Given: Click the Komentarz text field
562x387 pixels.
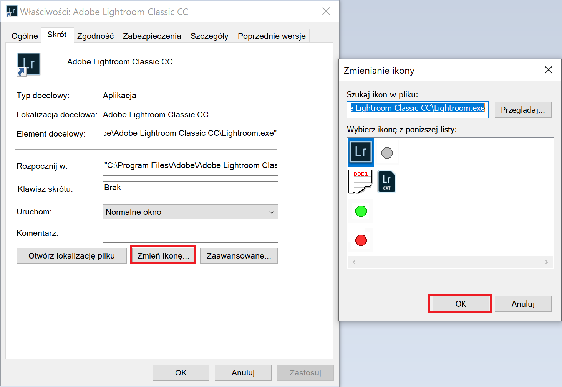Looking at the screenshot, I should coord(191,234).
